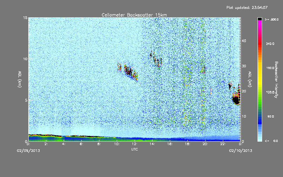Click the 40 kft tick label
Viewport: 283px width, 177px height.
pos(244,41)
